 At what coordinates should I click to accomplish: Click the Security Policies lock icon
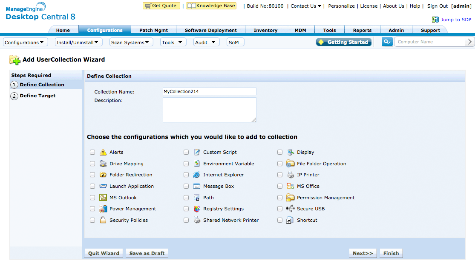point(103,220)
